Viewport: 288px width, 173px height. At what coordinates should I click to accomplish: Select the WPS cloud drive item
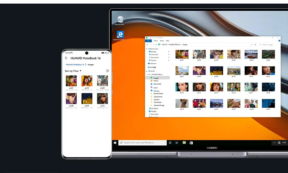(x=152, y=67)
